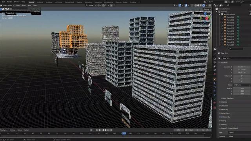Open the Modifiers wrench tab
The image size is (251, 141).
click(x=215, y=83)
